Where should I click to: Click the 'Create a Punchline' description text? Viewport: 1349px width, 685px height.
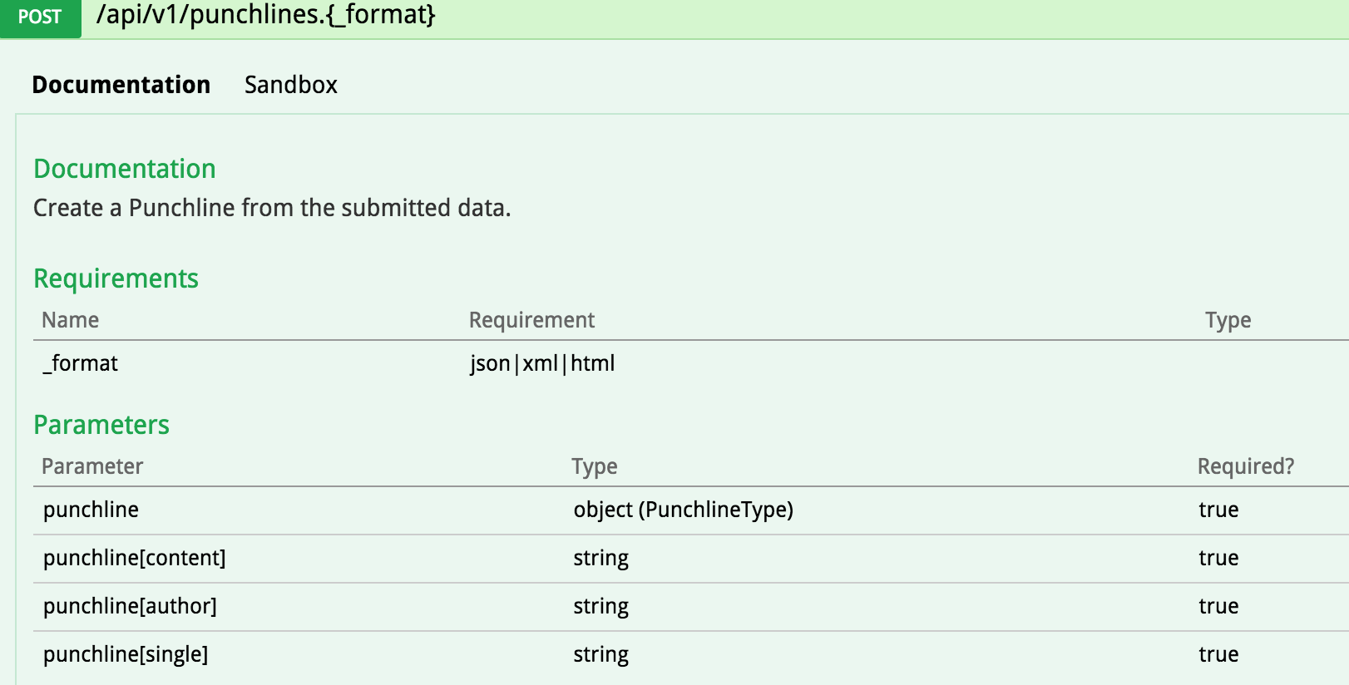click(x=272, y=208)
